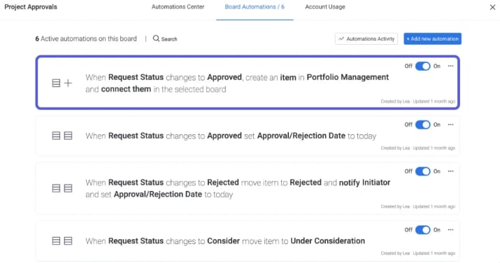Disable the Rejected notify Initiator automation
Image resolution: width=500 pixels, height=263 pixels.
pyautogui.click(x=423, y=171)
